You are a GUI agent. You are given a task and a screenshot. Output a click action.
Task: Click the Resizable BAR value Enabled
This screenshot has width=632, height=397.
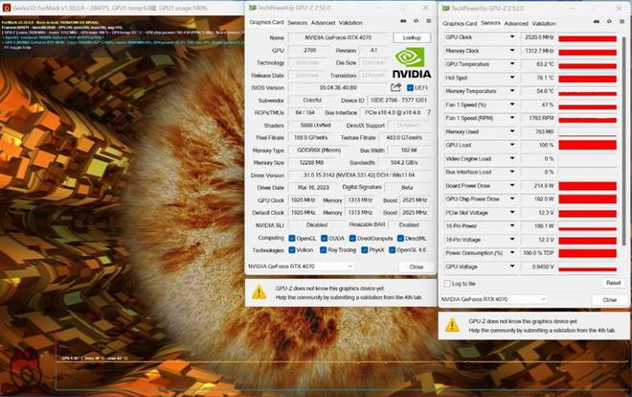tap(409, 224)
